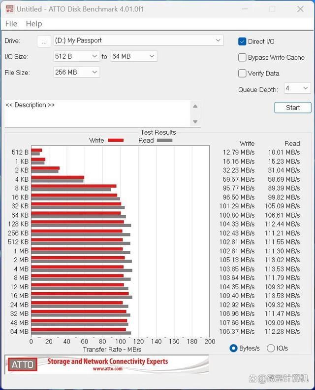315x390 pixels.
Task: Click the ATTO logo in bottom banner
Action: [x=23, y=365]
